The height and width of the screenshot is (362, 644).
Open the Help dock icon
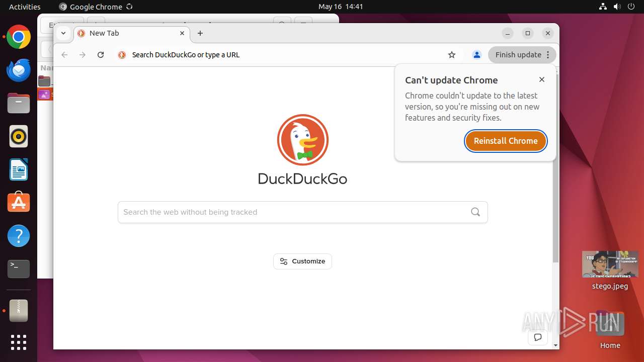click(x=19, y=236)
